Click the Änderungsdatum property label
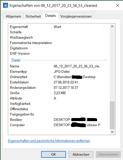 pos(23,88)
